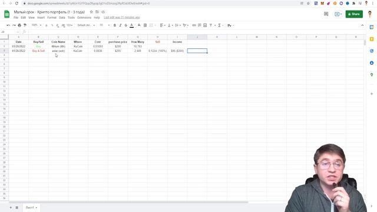Viewport: 377px width, 212px height.
Task: Open the Insert menu
Action: [x=41, y=18]
